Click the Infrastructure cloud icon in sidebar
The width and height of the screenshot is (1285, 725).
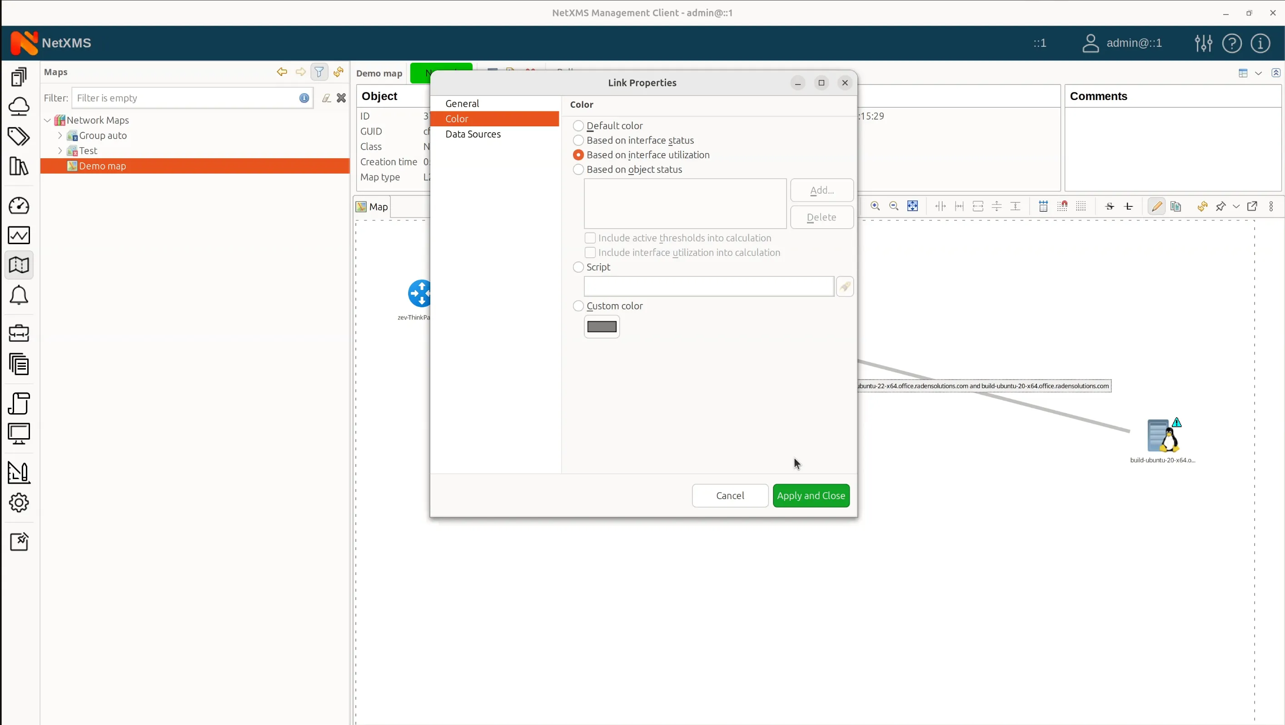coord(19,106)
